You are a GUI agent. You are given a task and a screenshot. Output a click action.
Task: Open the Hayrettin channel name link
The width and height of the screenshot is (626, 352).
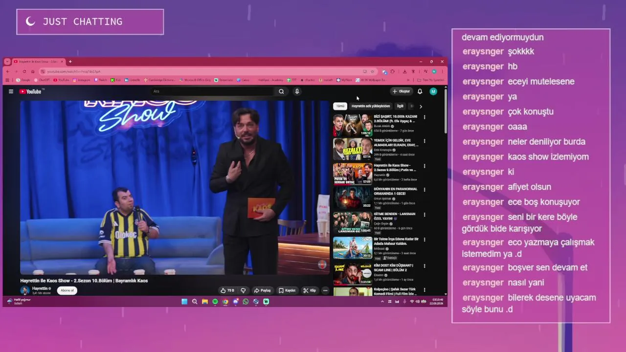[40, 288]
